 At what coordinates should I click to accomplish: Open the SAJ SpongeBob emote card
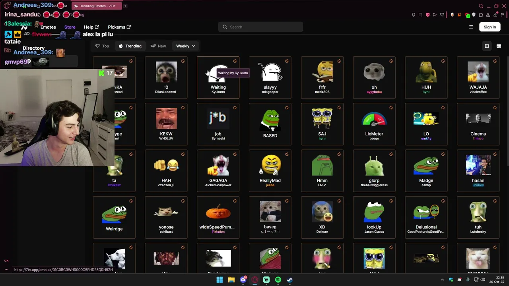point(322,124)
